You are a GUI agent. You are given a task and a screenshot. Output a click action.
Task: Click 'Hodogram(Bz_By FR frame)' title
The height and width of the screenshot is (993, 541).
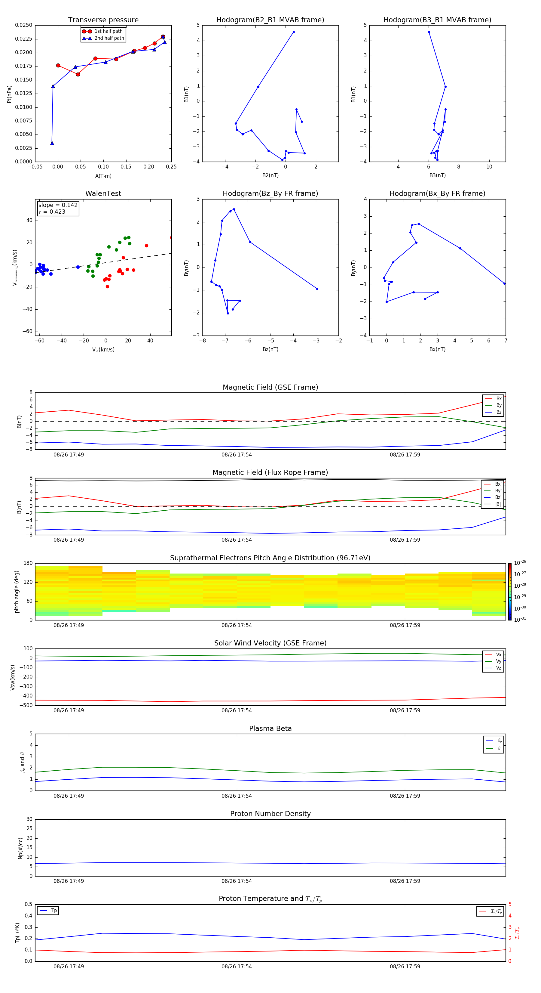tap(270, 193)
